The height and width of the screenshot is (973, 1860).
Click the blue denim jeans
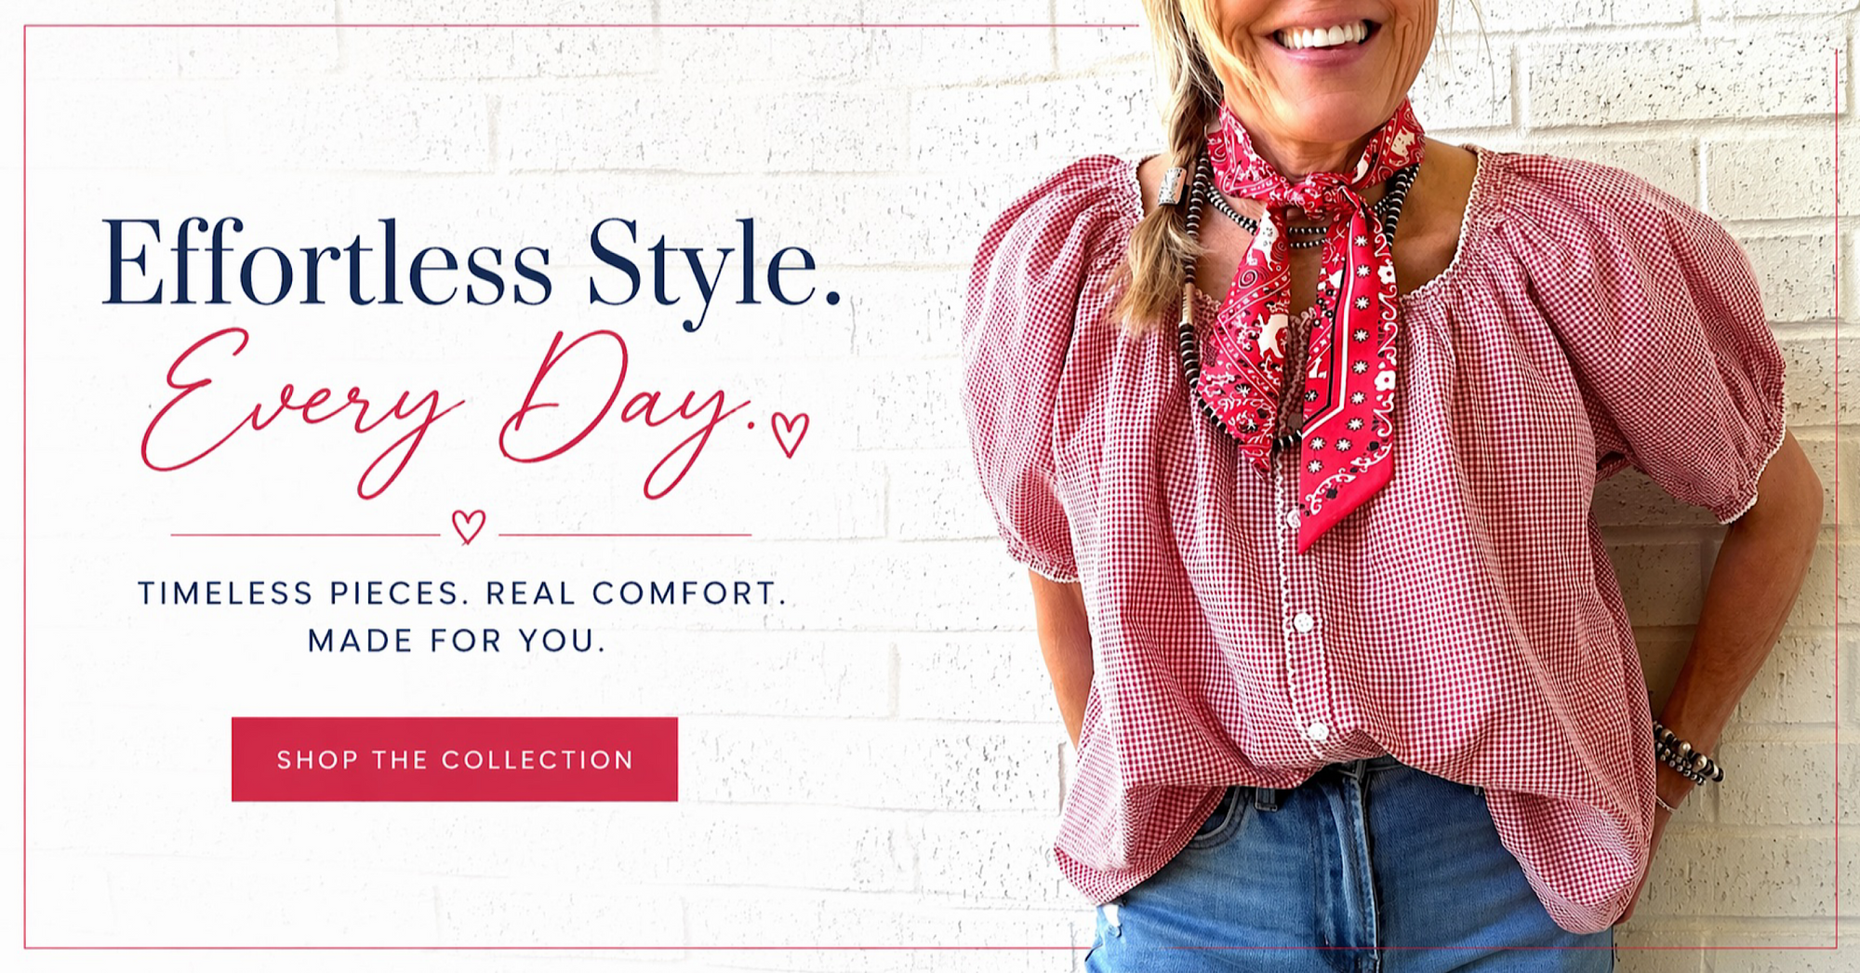click(1353, 874)
